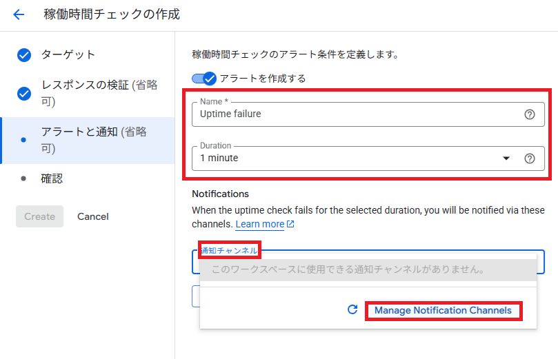Click the Duration field help icon
Image resolution: width=558 pixels, height=359 pixels.
[x=530, y=158]
